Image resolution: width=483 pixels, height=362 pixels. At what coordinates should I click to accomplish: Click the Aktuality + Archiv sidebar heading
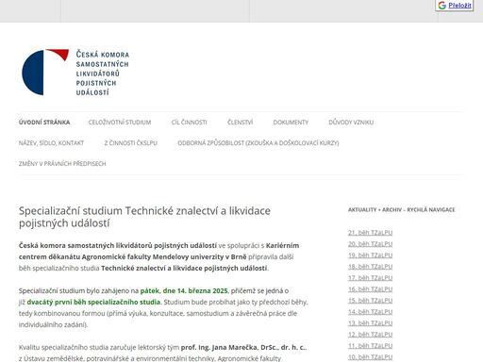click(401, 209)
